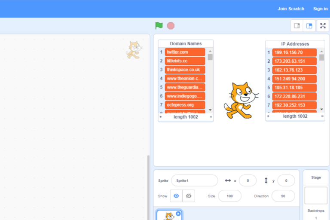Show the sprite using the eye button
330x220 pixels.
click(176, 196)
